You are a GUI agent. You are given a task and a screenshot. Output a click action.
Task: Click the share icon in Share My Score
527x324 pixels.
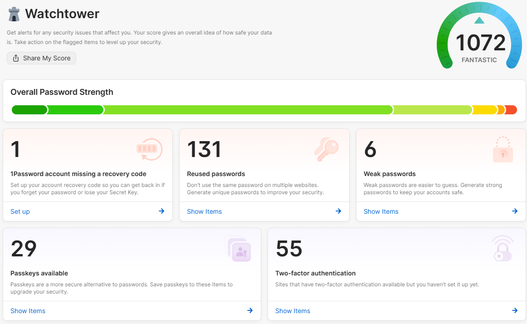(16, 58)
